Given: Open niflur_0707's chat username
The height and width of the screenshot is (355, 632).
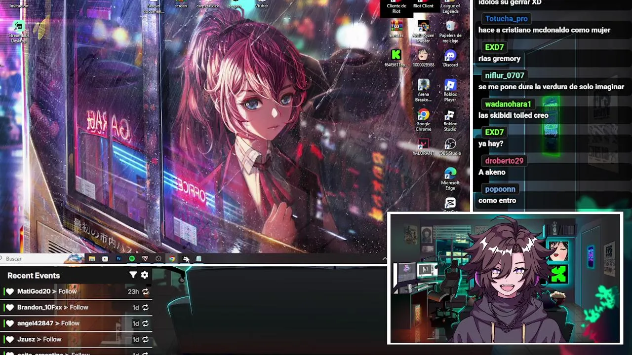Looking at the screenshot, I should click(504, 75).
